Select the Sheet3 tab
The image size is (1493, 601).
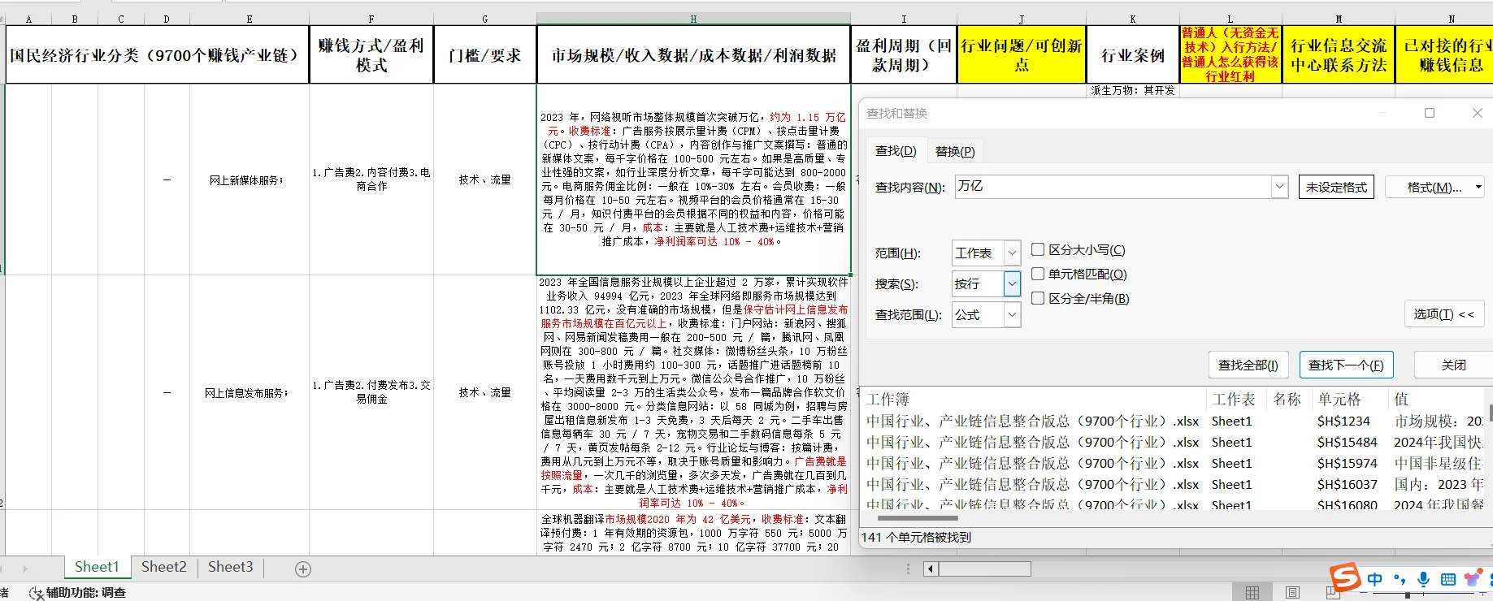[x=231, y=567]
